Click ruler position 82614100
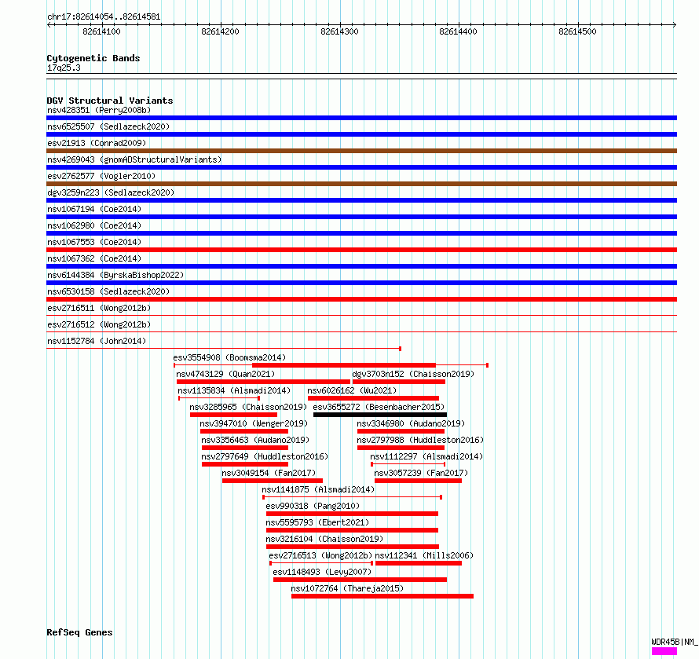Screen dimensions: 699x659 pos(101,31)
